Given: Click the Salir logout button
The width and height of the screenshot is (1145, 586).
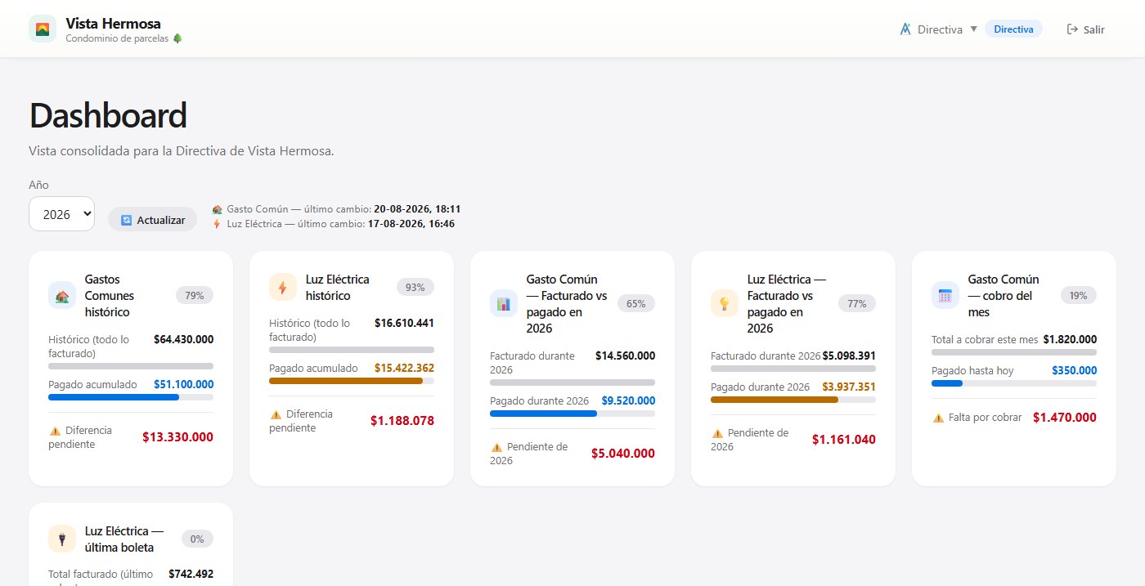Looking at the screenshot, I should pos(1086,29).
